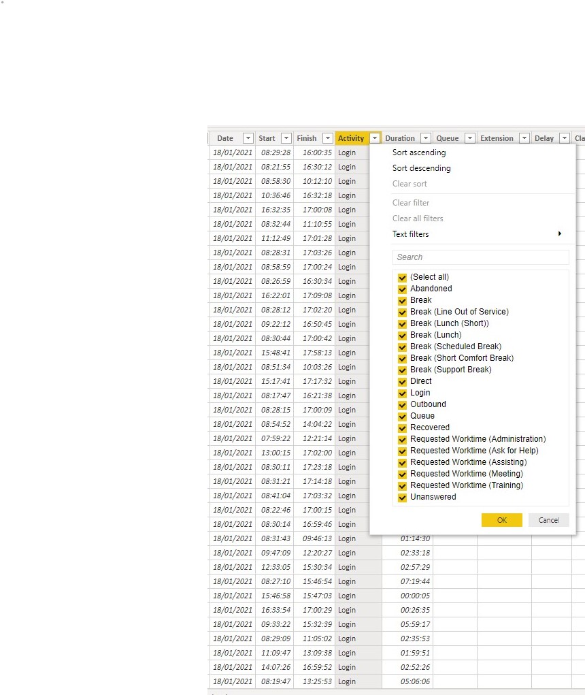585x695 pixels.
Task: Uncheck the plain Break checkbox
Action: (402, 300)
